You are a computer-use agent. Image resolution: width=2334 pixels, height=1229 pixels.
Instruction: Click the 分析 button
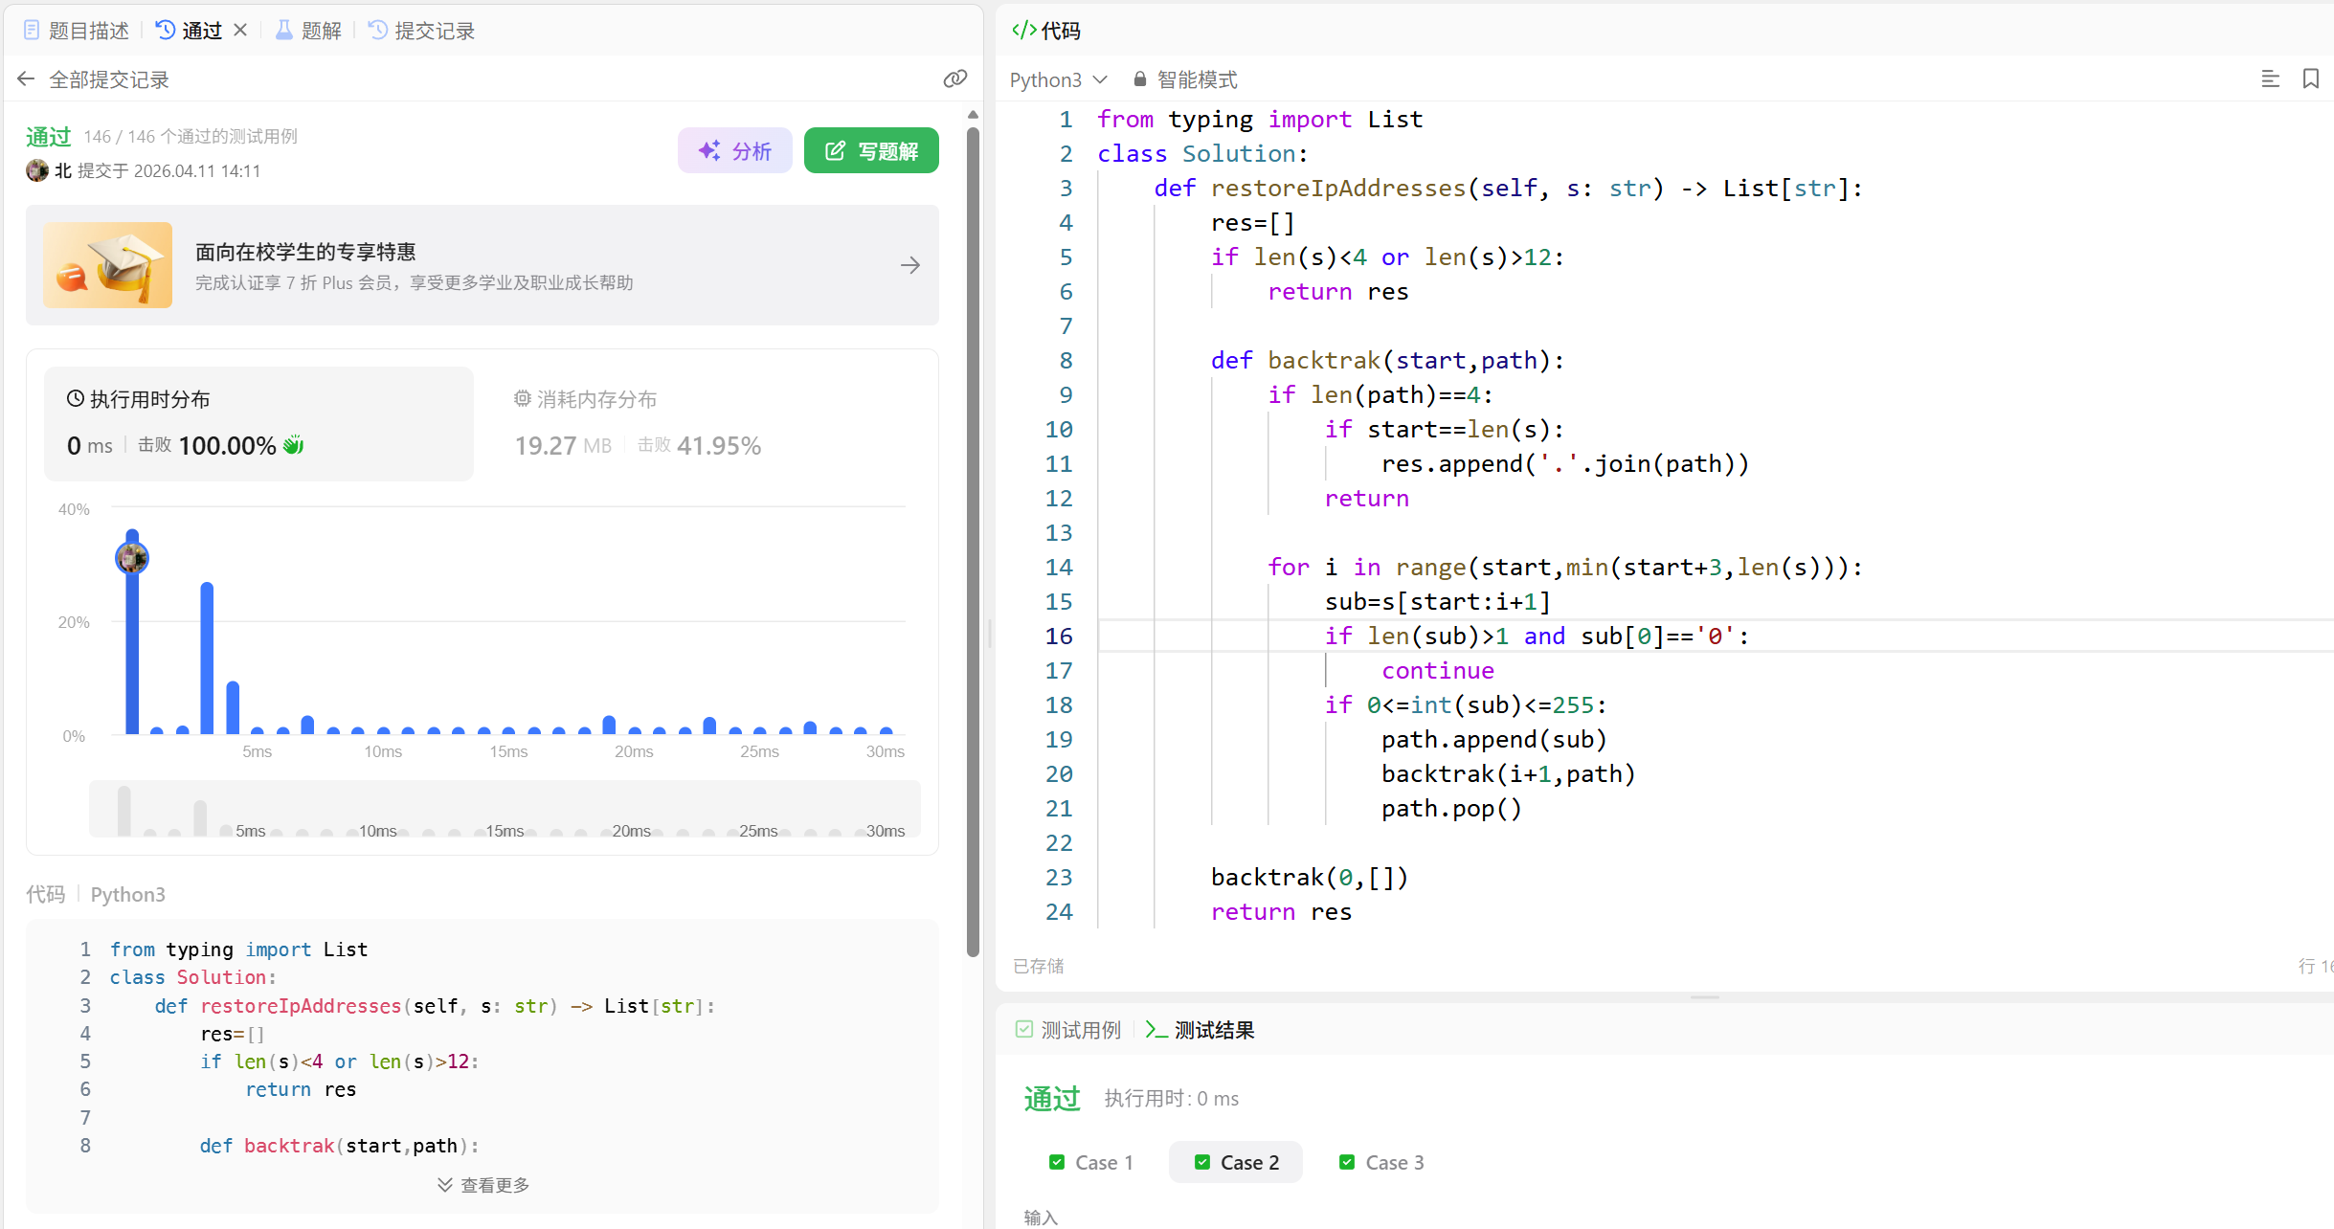[734, 150]
